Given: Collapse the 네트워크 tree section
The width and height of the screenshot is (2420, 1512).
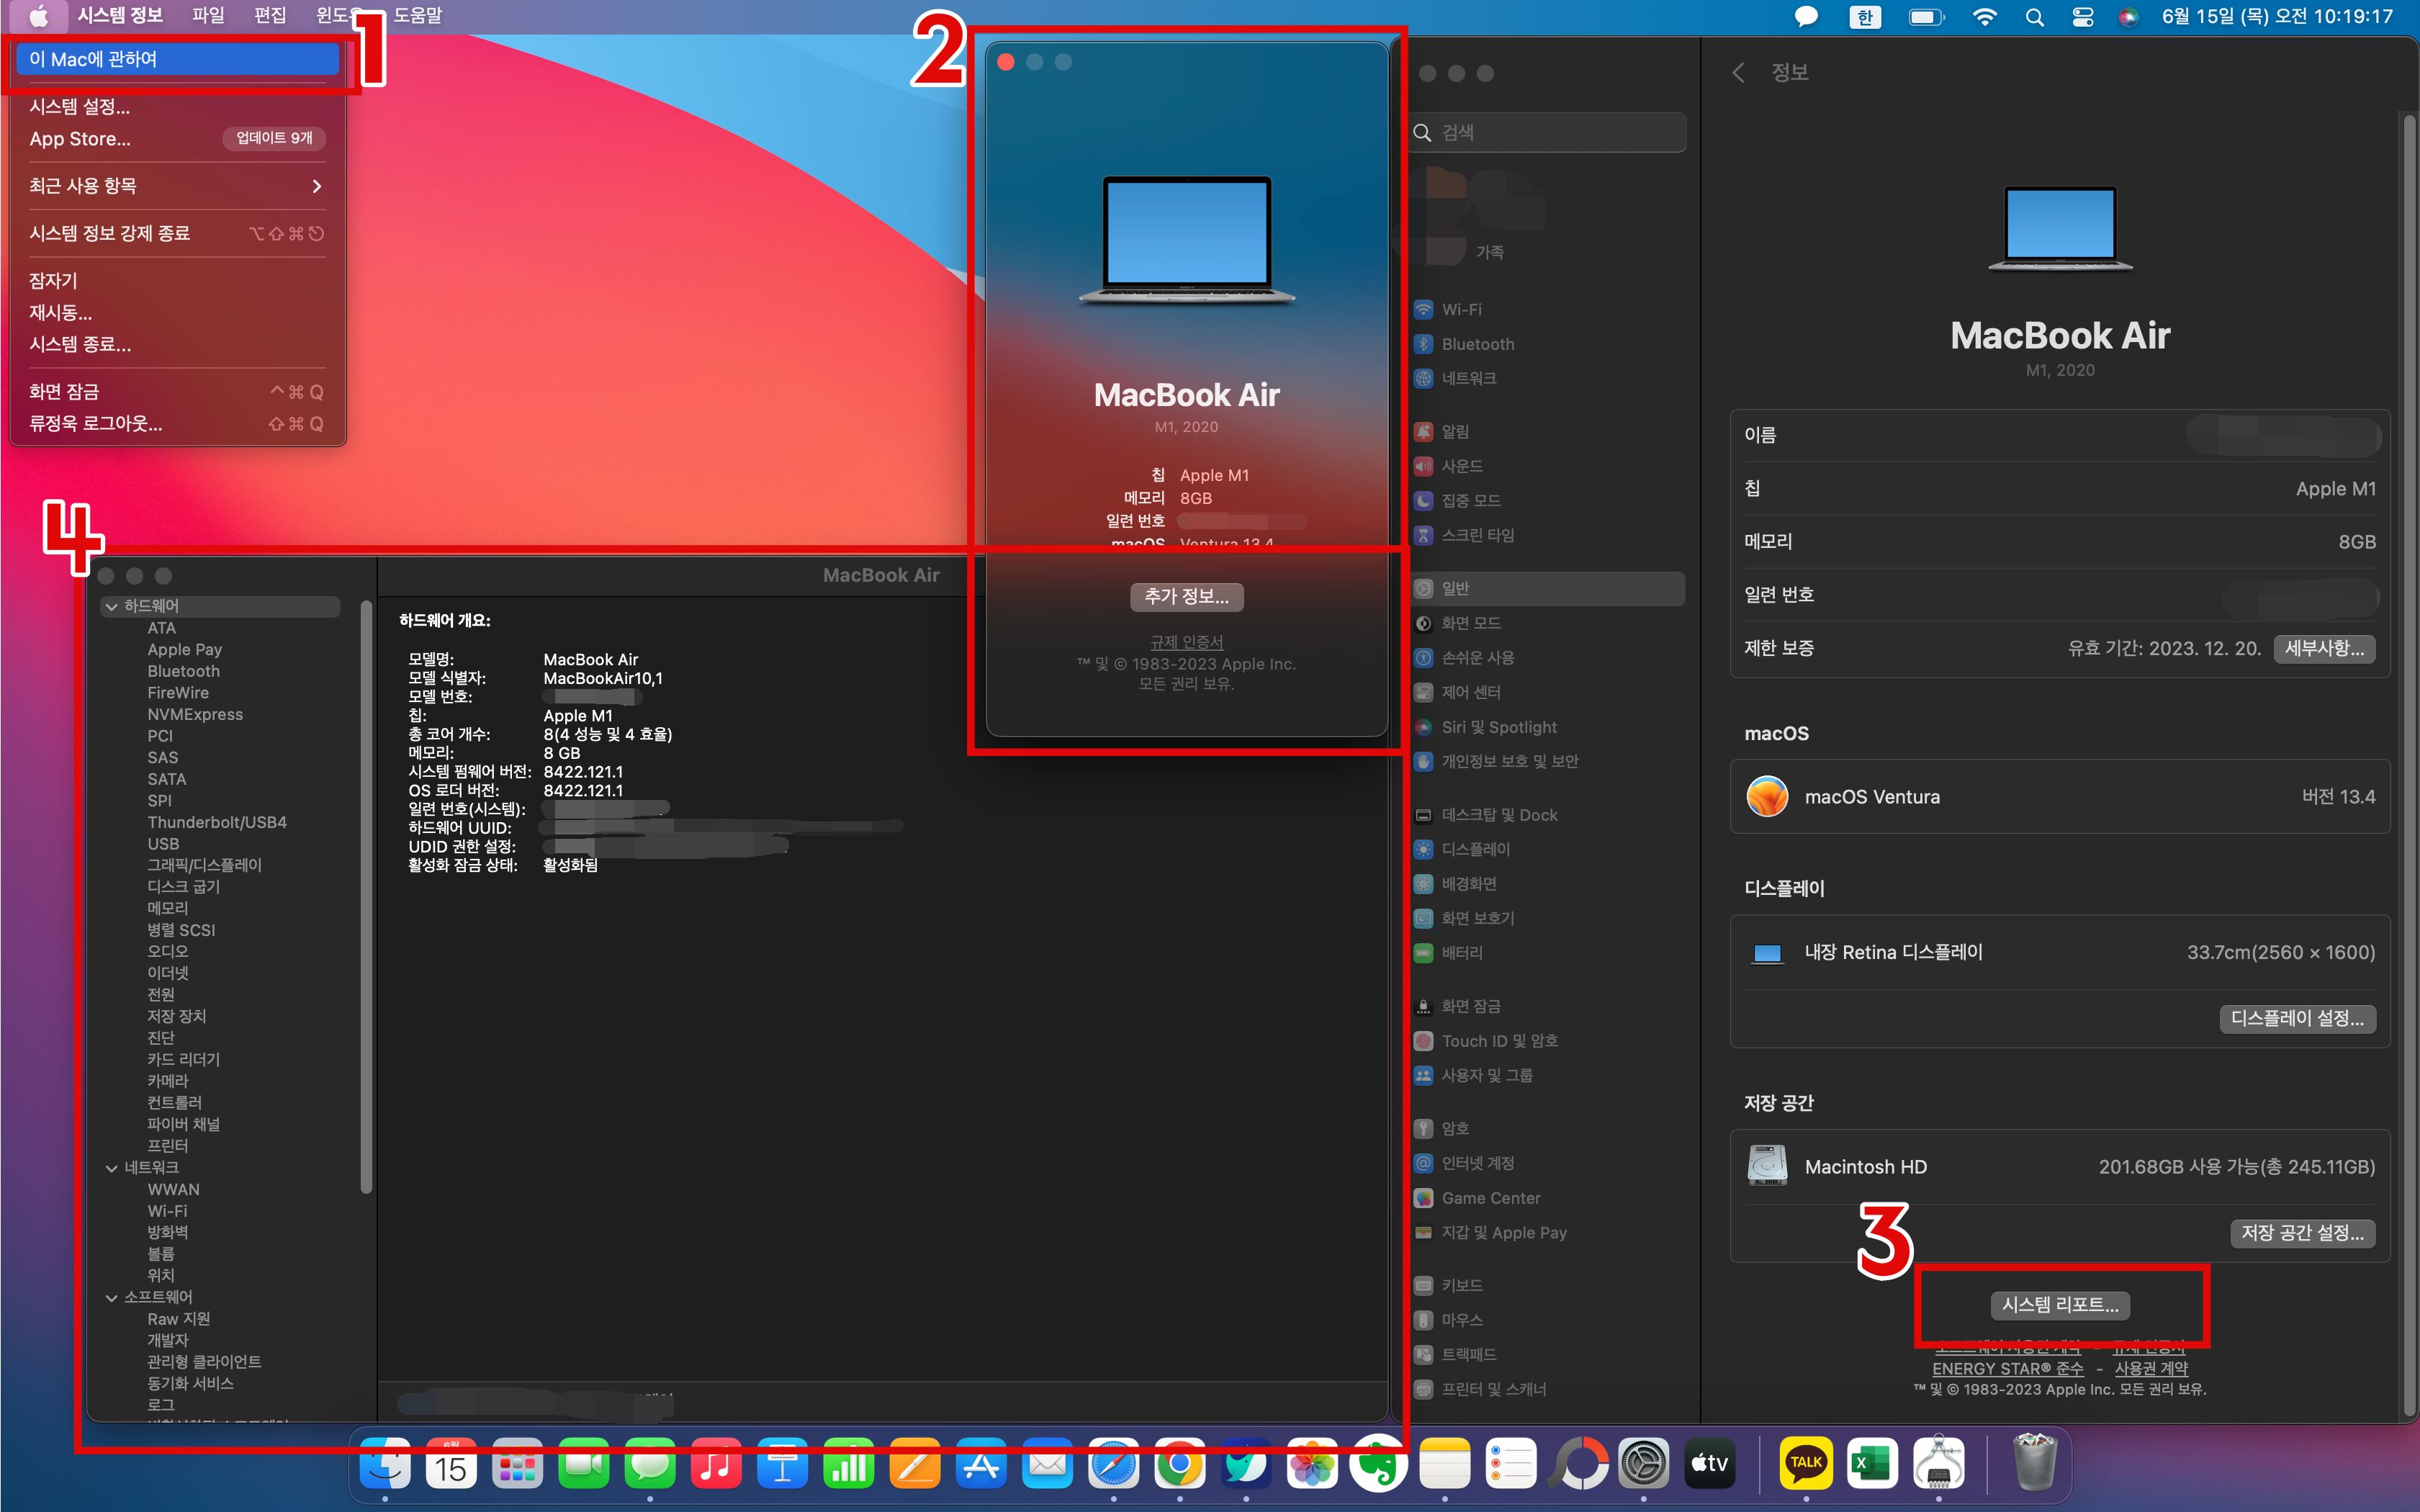Looking at the screenshot, I should point(112,1168).
